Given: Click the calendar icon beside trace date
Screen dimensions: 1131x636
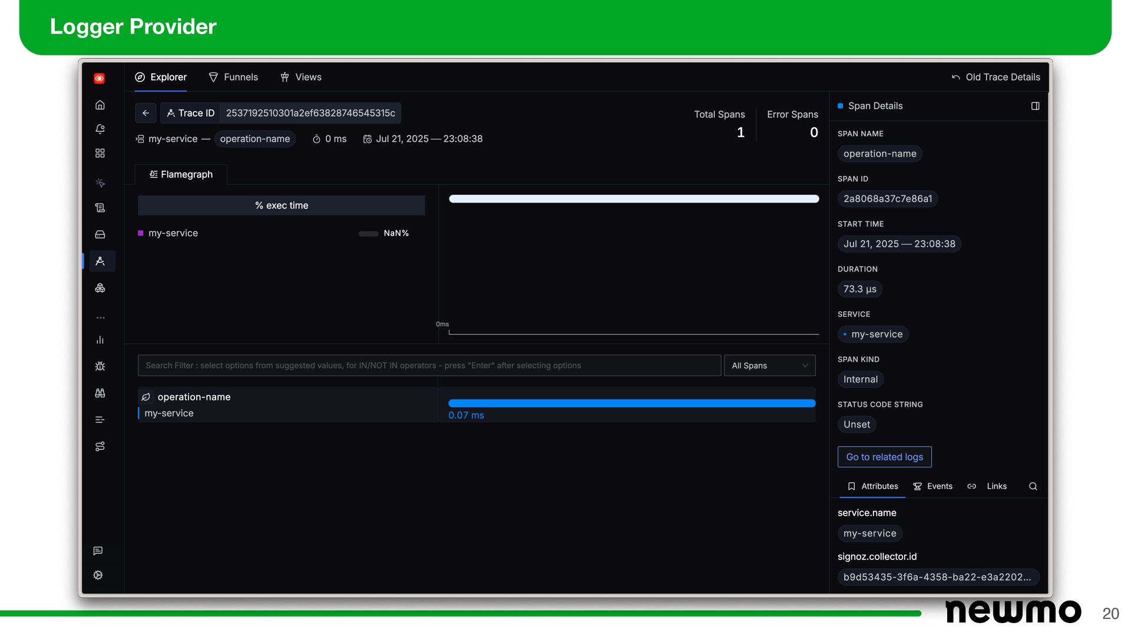Looking at the screenshot, I should pyautogui.click(x=368, y=139).
